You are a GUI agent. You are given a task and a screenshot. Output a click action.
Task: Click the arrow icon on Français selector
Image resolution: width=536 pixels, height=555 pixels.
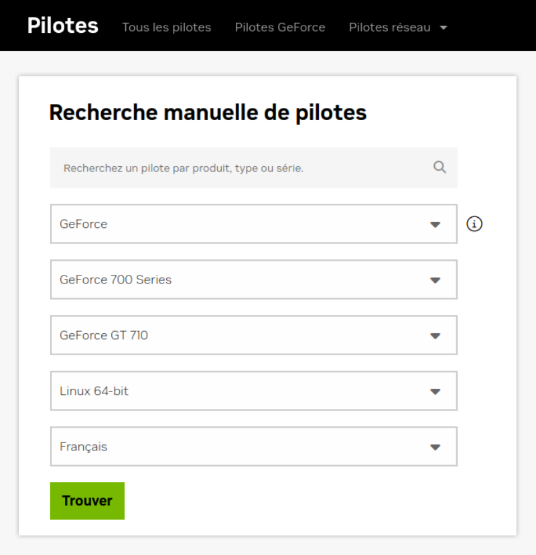(x=435, y=447)
